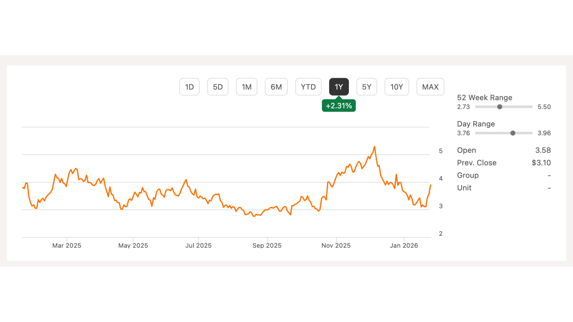Click the 52 Week Range slider handle
The height and width of the screenshot is (322, 573).
500,107
